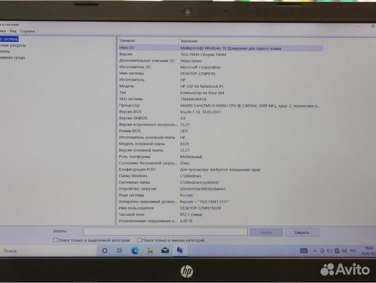This screenshot has height=283, width=376.
Task: Select 'Модель основной платы' row
Action: coord(220,144)
